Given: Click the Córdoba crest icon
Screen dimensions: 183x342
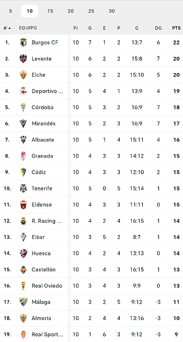Looking at the screenshot, I should [23, 107].
